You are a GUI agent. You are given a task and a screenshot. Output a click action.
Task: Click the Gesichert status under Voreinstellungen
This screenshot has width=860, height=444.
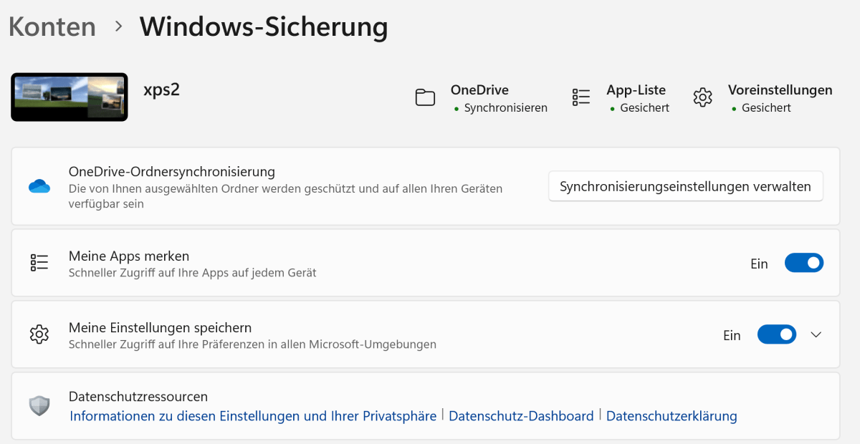pyautogui.click(x=767, y=108)
